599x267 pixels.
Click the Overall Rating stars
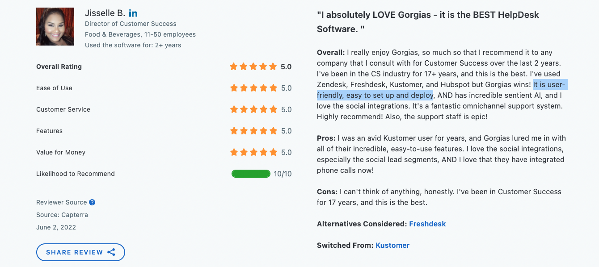254,67
